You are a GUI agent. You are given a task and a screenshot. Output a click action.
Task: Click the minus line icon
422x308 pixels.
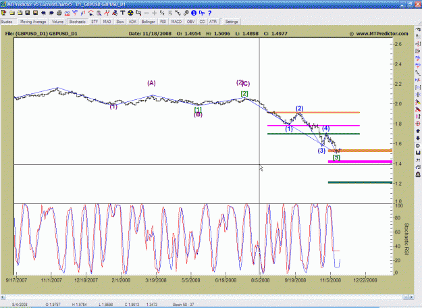(x=147, y=13)
